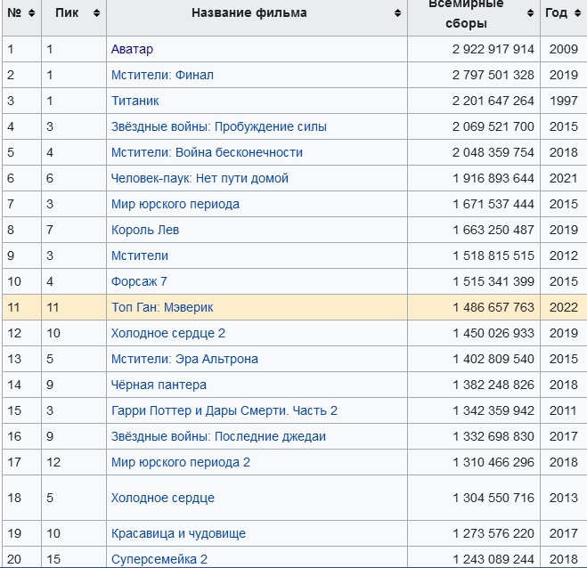Click the Титаник film link

[135, 101]
